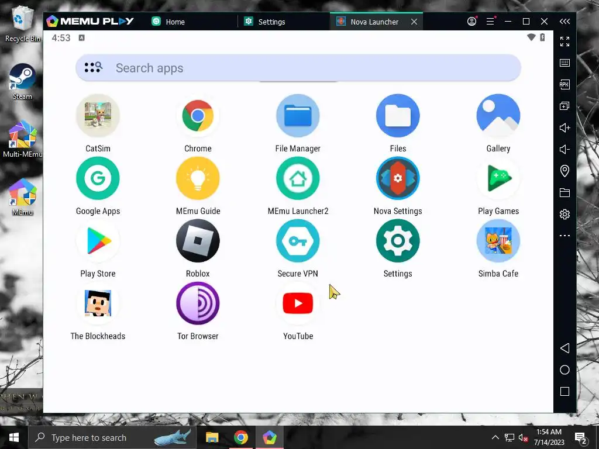This screenshot has width=599, height=449.
Task: Launch the Roblox app
Action: pyautogui.click(x=198, y=241)
